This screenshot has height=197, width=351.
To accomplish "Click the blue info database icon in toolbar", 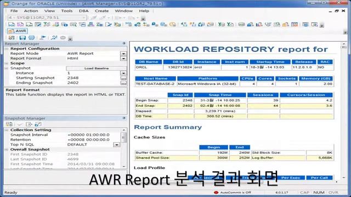I will pyautogui.click(x=65, y=24).
